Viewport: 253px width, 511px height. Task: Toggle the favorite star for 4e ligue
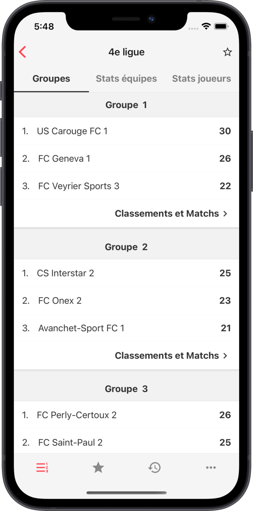click(227, 52)
